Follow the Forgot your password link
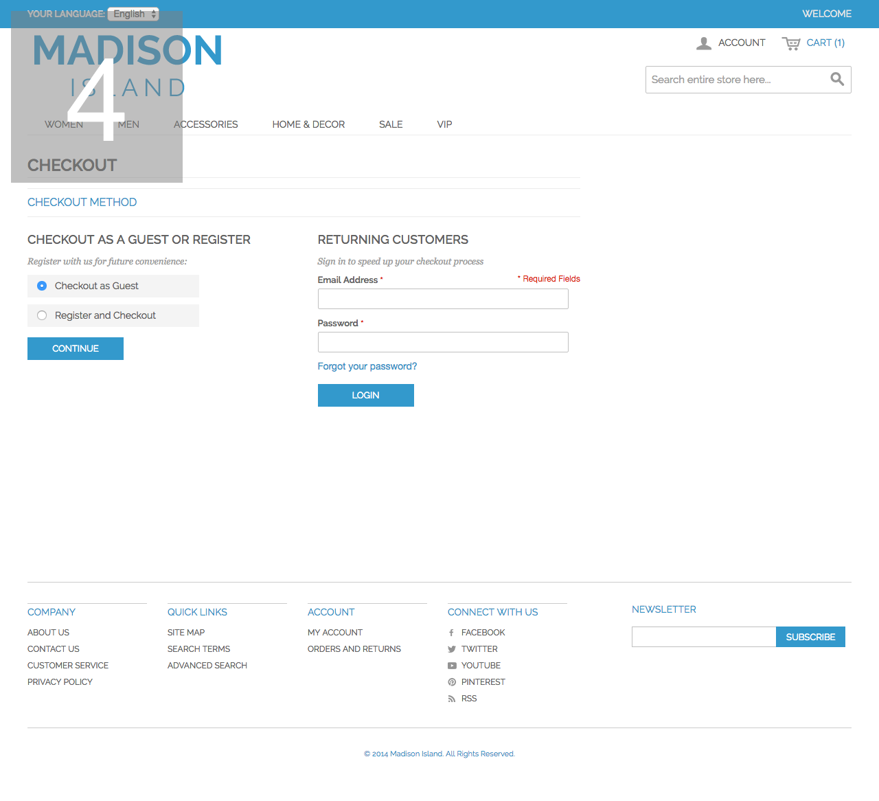The image size is (879, 801). coord(367,366)
